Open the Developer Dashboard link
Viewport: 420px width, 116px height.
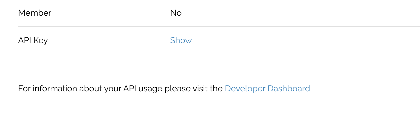tap(267, 89)
